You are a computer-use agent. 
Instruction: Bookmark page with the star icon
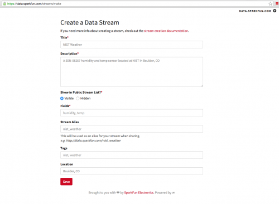tap(270, 4)
